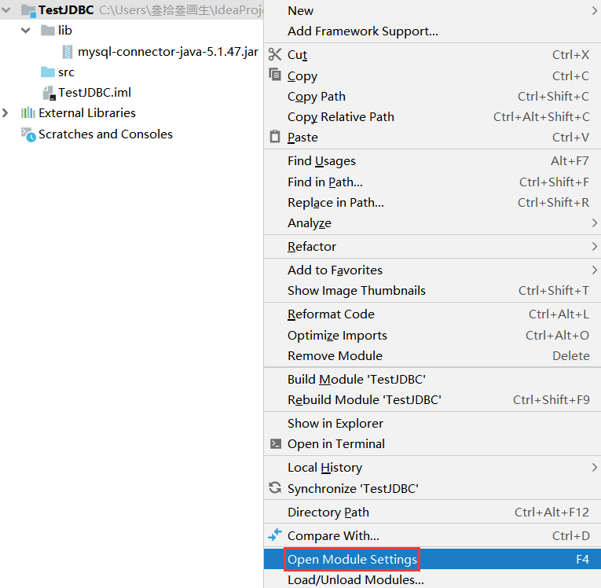Select External Libraries label
This screenshot has height=588, width=601.
click(x=87, y=112)
